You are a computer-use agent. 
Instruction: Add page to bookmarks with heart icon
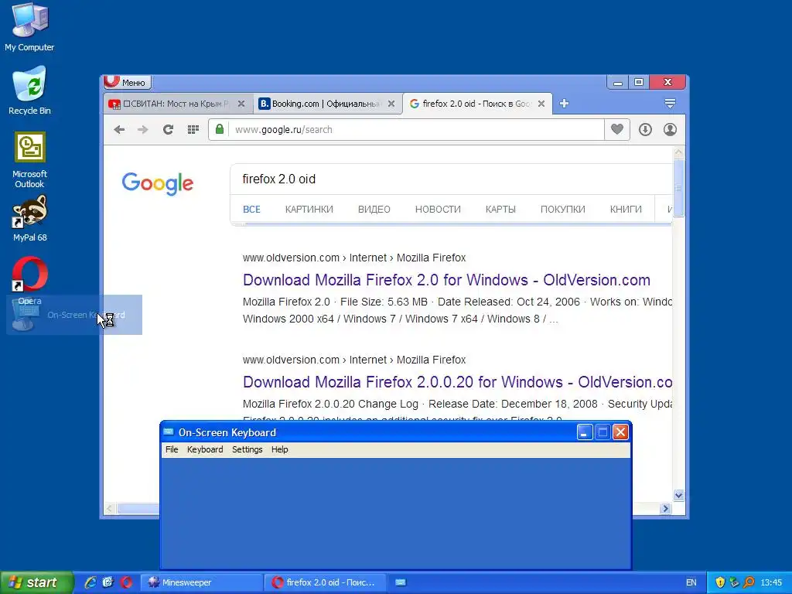pos(616,130)
